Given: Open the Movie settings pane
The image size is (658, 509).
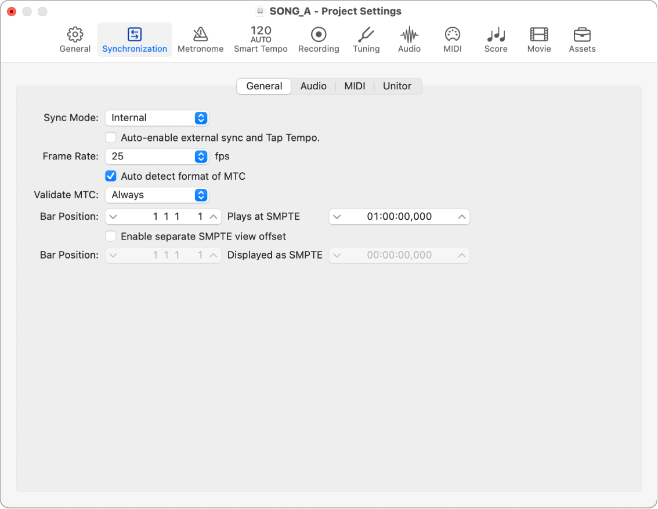Looking at the screenshot, I should tap(538, 39).
